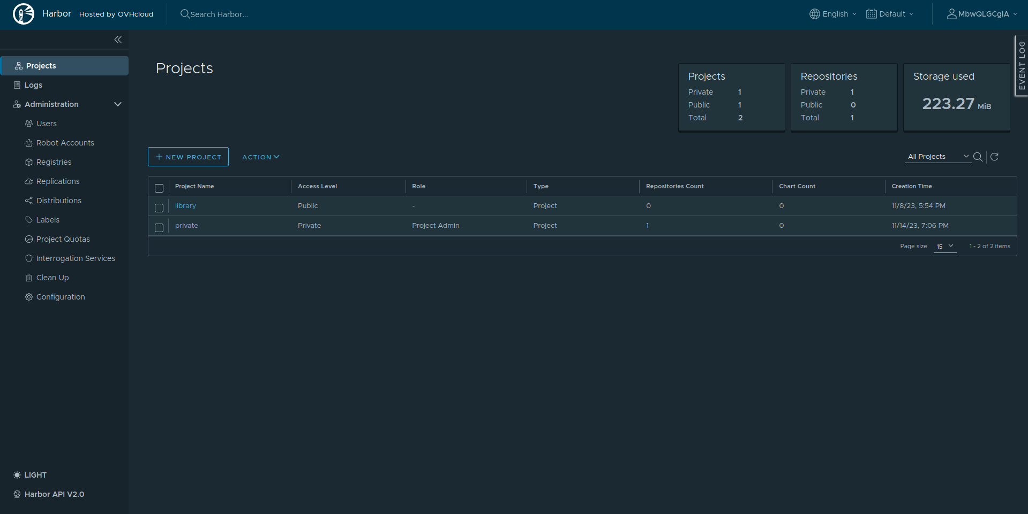The height and width of the screenshot is (514, 1028).
Task: Check the private project row checkbox
Action: point(159,227)
